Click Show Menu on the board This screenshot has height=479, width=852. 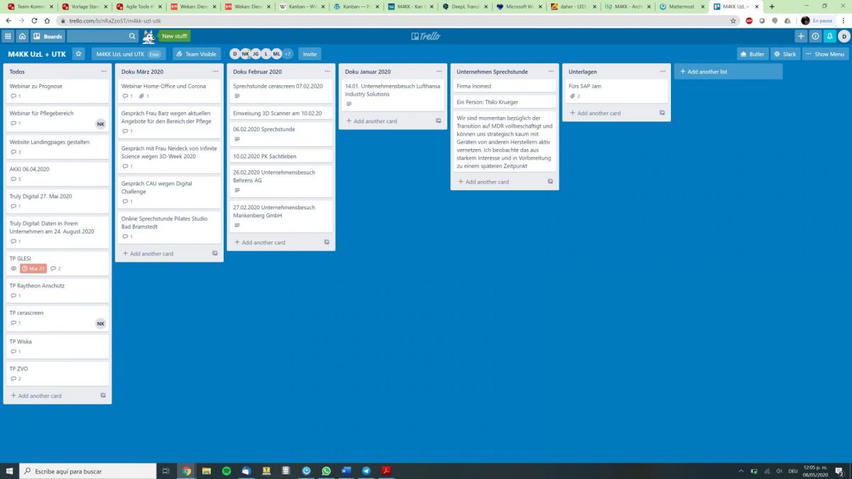[x=825, y=54]
